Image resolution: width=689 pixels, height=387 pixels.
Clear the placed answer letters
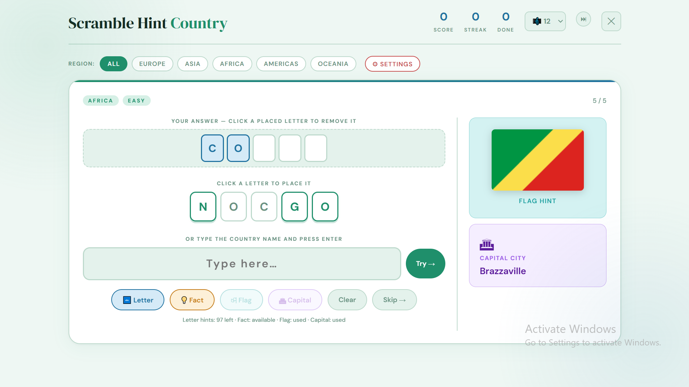[x=347, y=300]
